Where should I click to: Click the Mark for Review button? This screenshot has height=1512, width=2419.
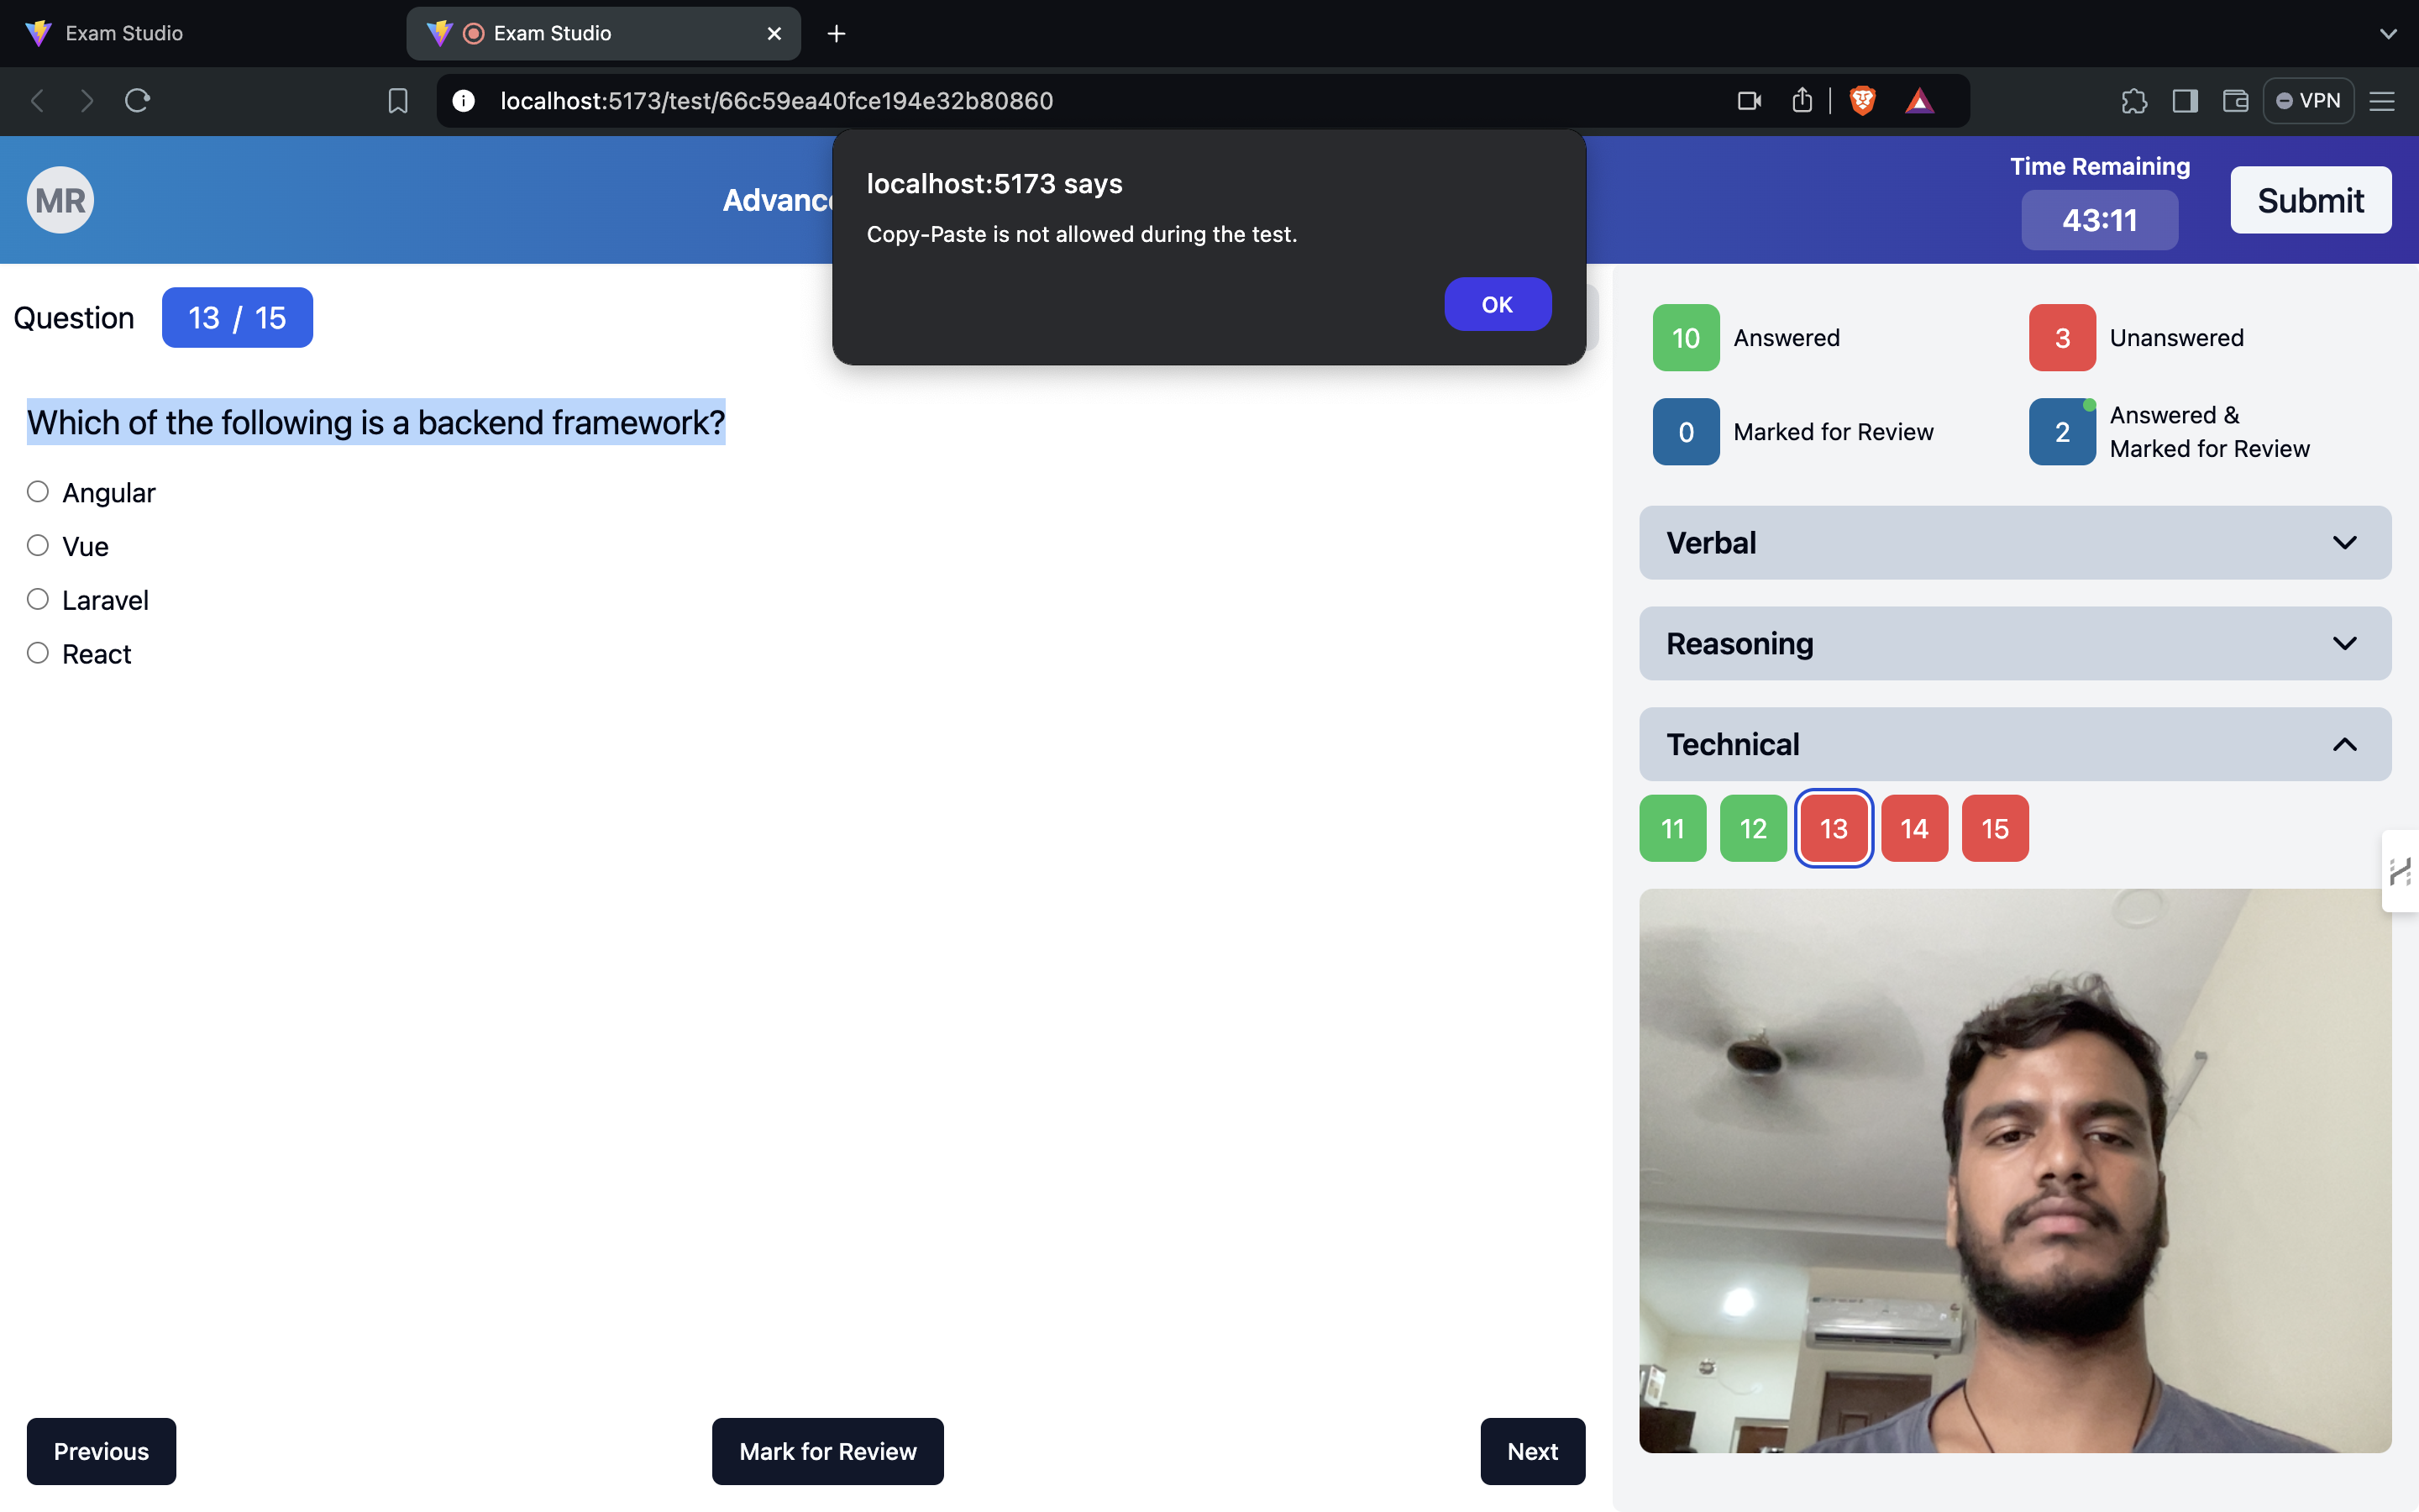(826, 1449)
